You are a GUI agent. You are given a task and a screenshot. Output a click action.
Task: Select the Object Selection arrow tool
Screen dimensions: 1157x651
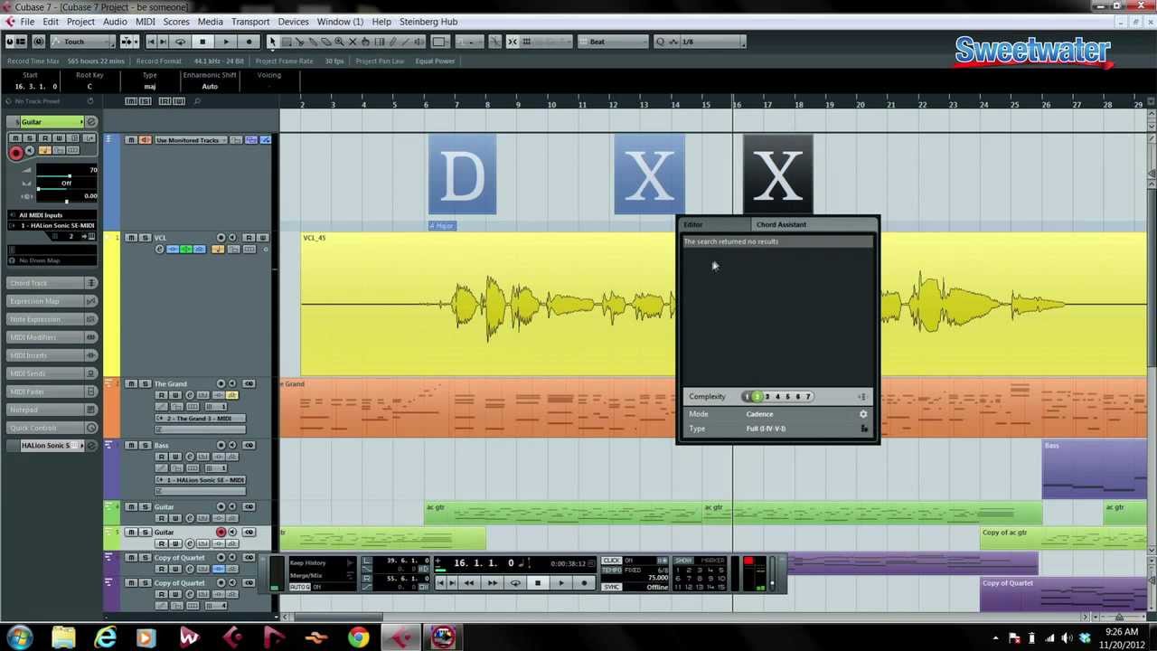pos(272,42)
